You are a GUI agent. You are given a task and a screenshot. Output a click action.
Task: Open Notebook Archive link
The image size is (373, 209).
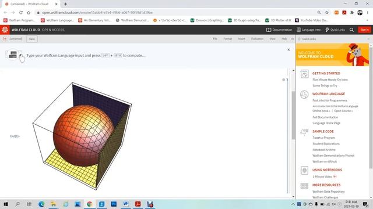tap(324, 150)
